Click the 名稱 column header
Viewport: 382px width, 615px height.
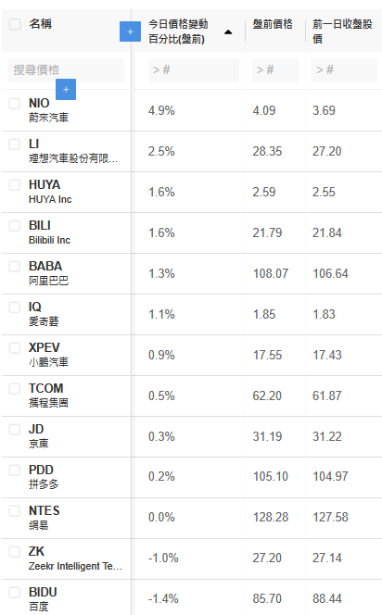click(40, 24)
